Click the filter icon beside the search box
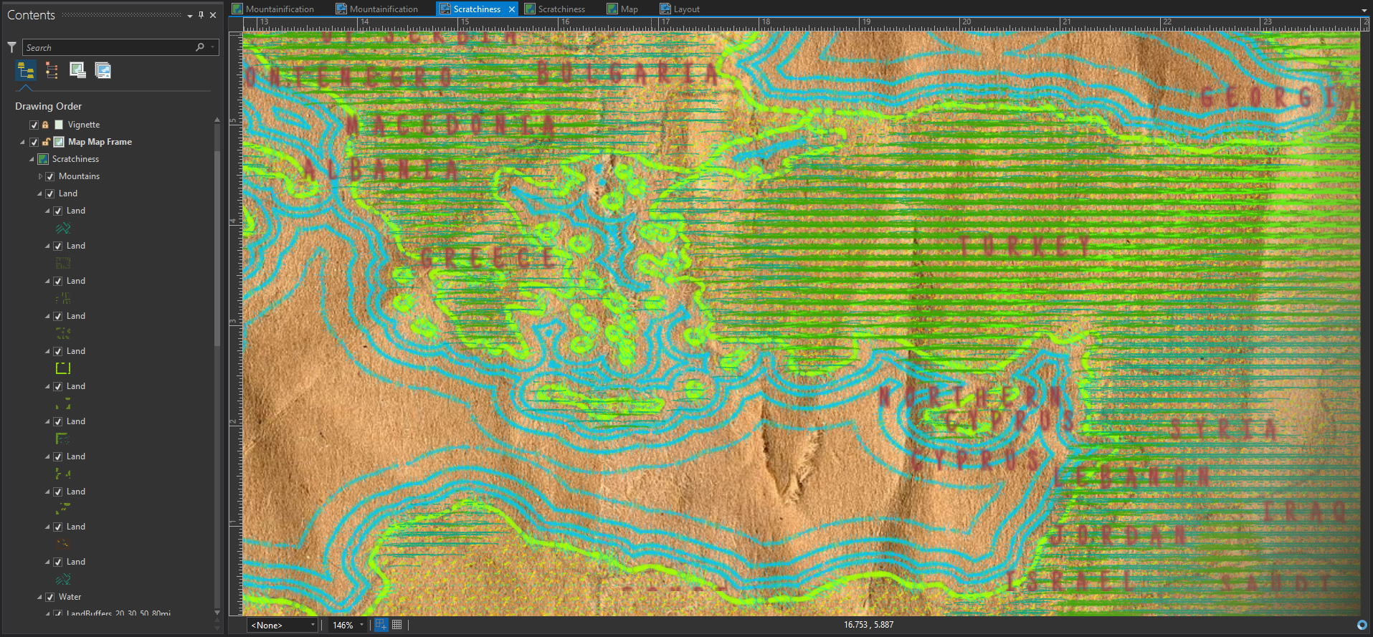The width and height of the screenshot is (1373, 637). click(x=11, y=47)
